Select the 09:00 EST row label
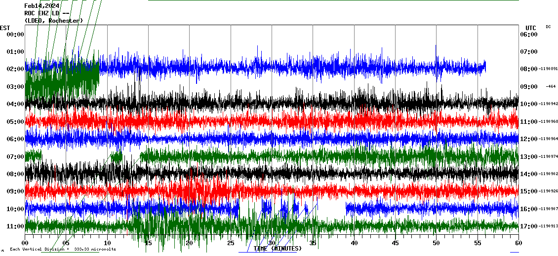The image size is (558, 256). 15,191
